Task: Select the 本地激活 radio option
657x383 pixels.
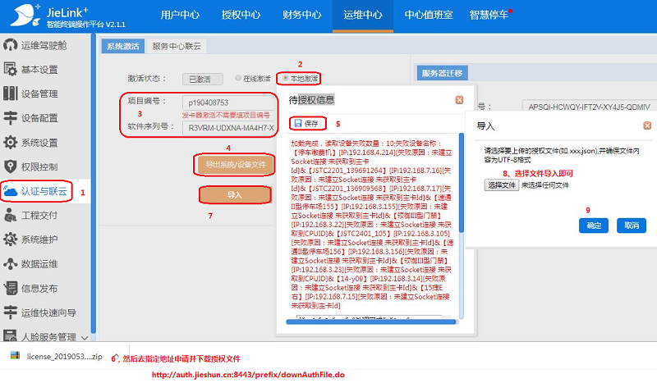Action: pos(285,78)
